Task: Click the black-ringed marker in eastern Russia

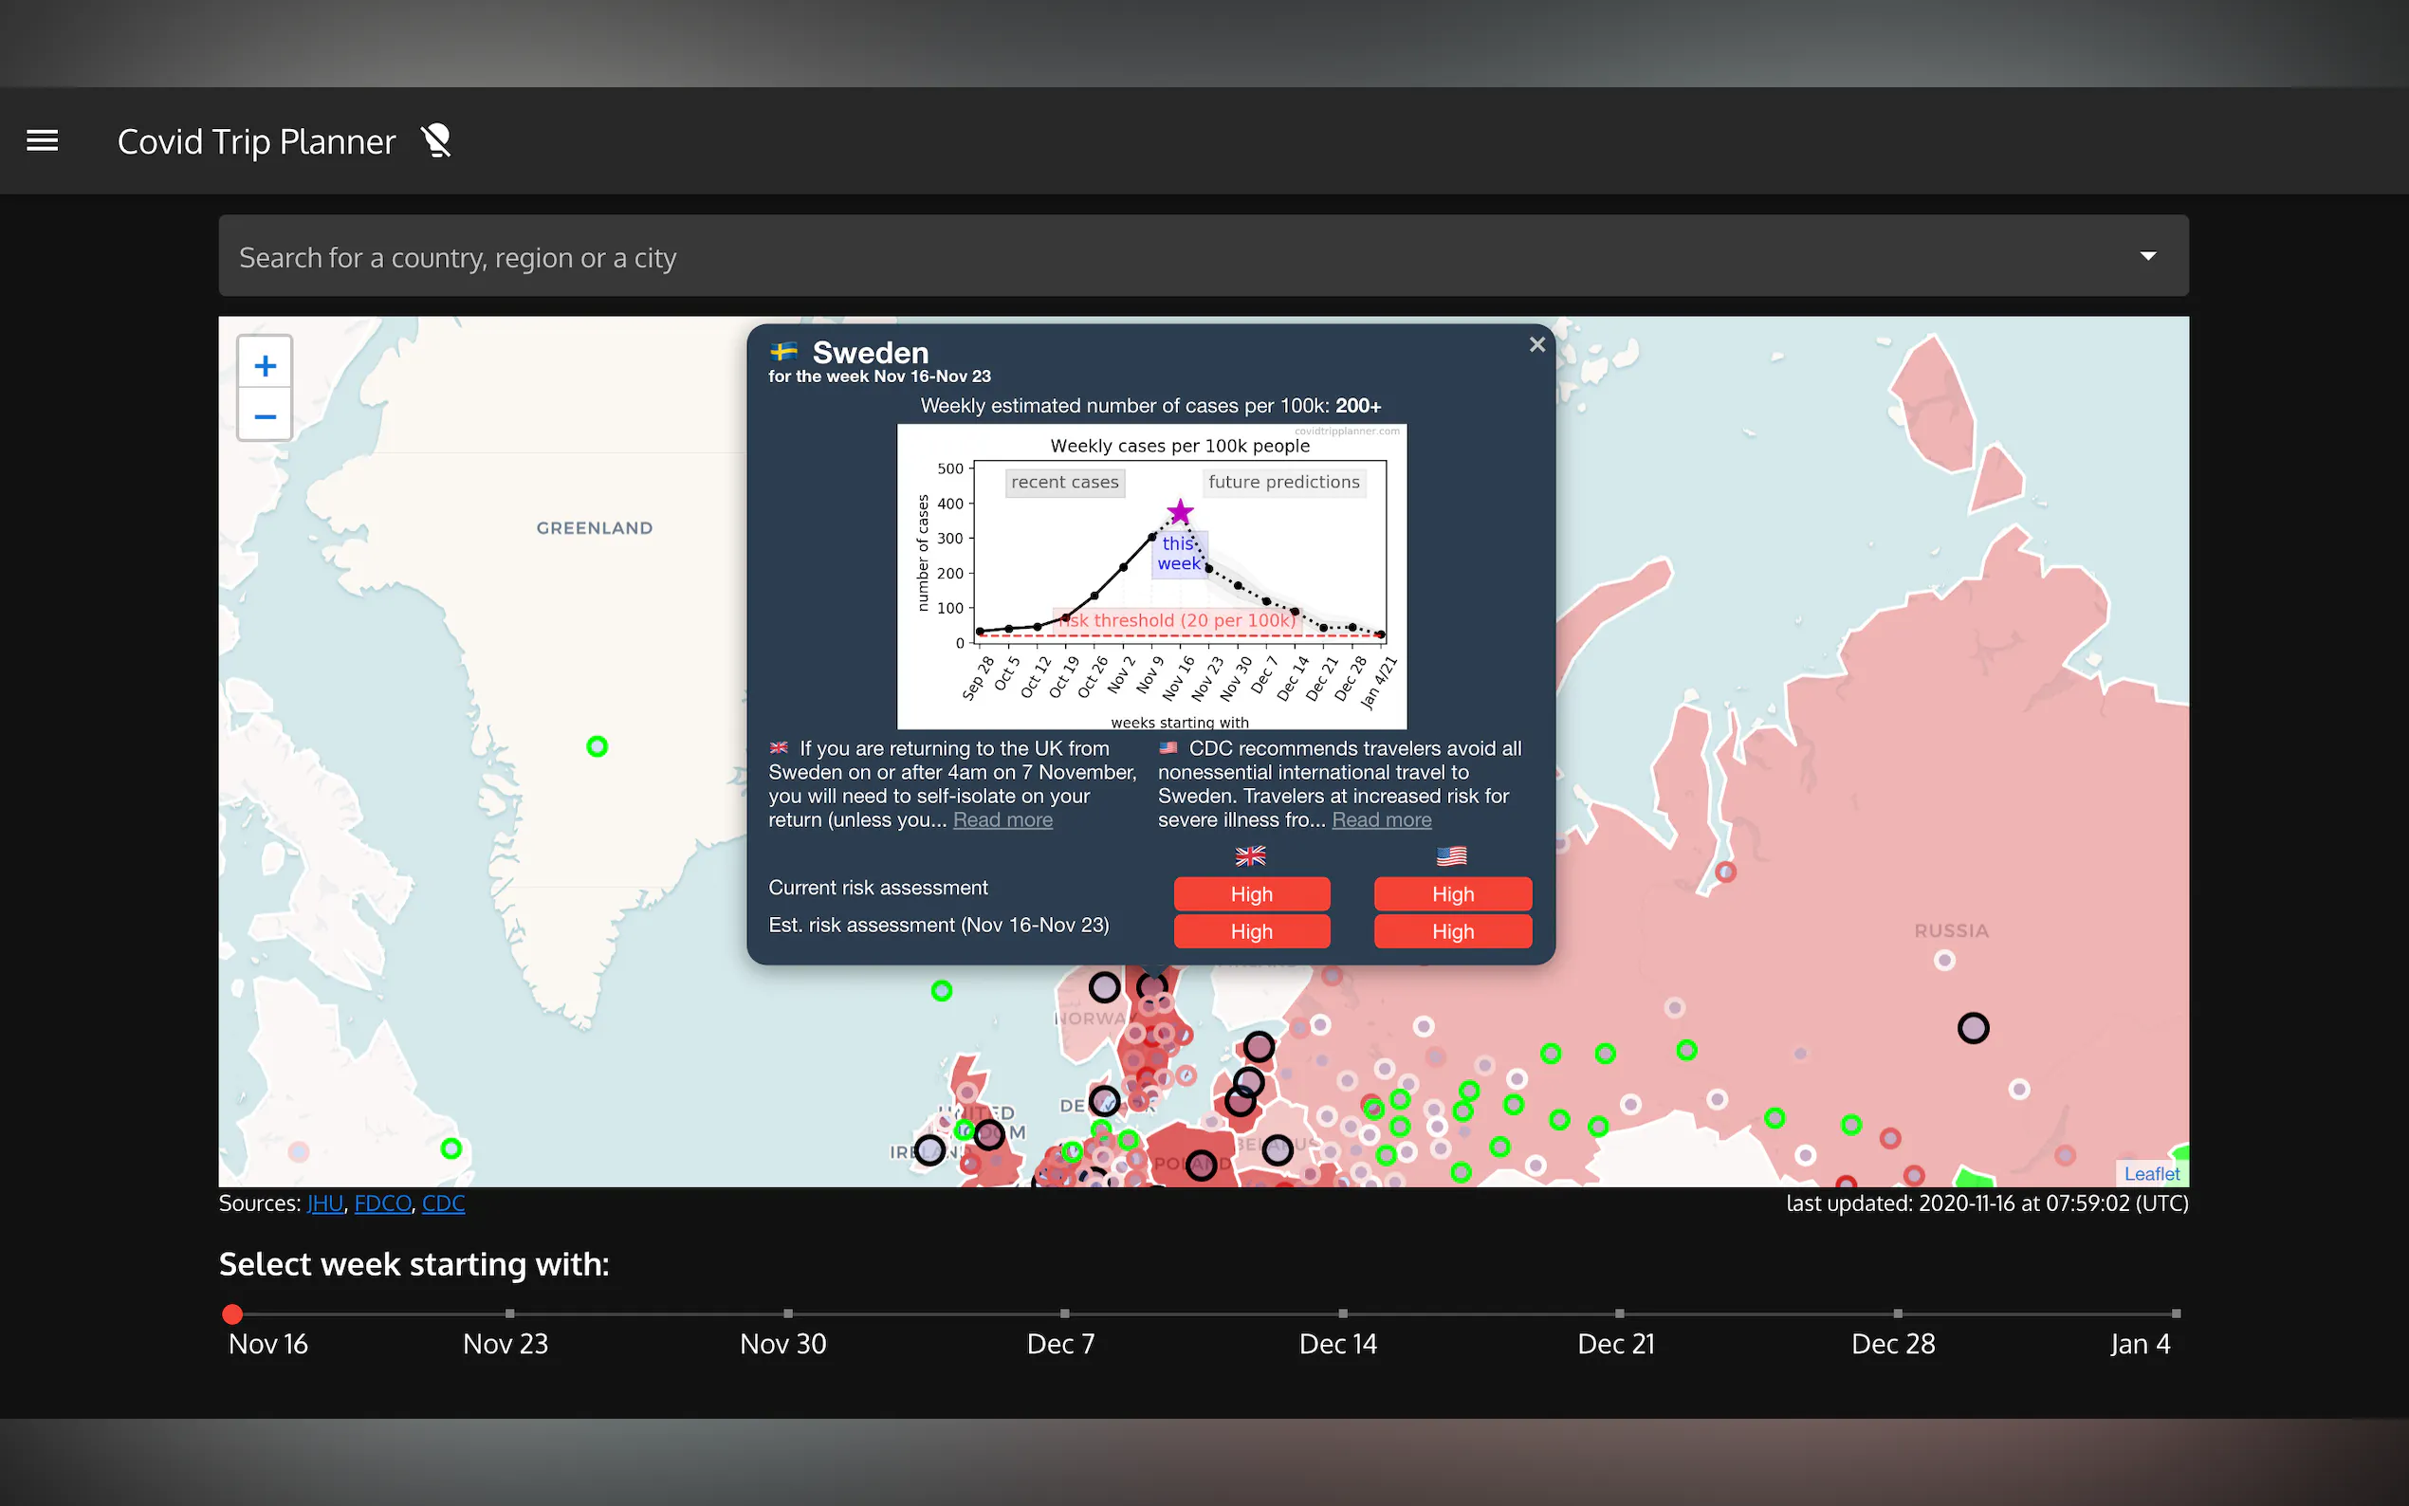Action: [1973, 1027]
